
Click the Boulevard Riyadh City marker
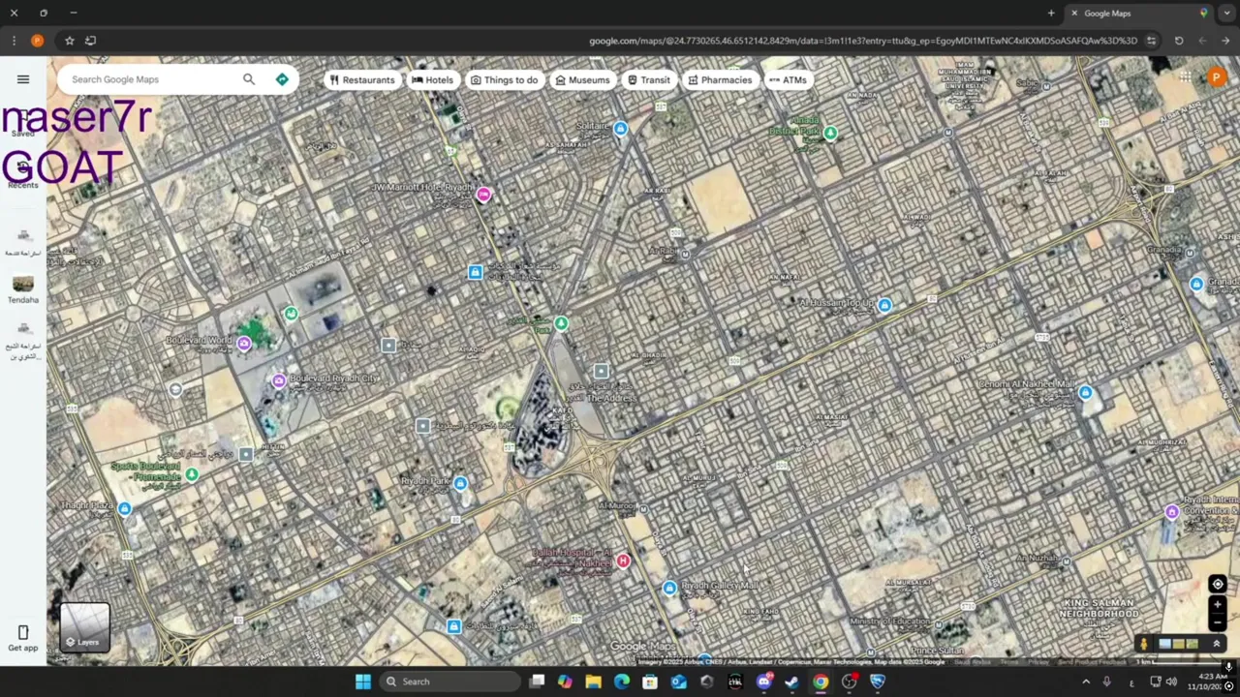click(x=279, y=380)
